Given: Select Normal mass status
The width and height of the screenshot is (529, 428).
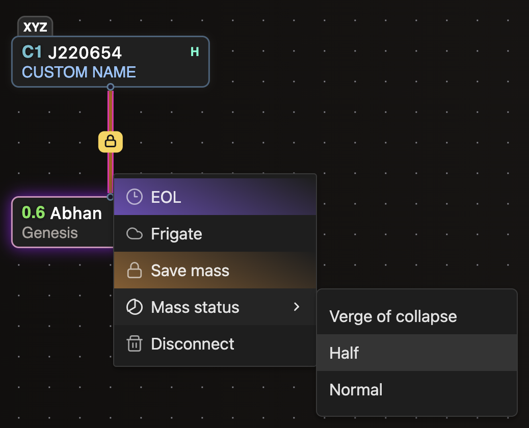Looking at the screenshot, I should (x=356, y=389).
